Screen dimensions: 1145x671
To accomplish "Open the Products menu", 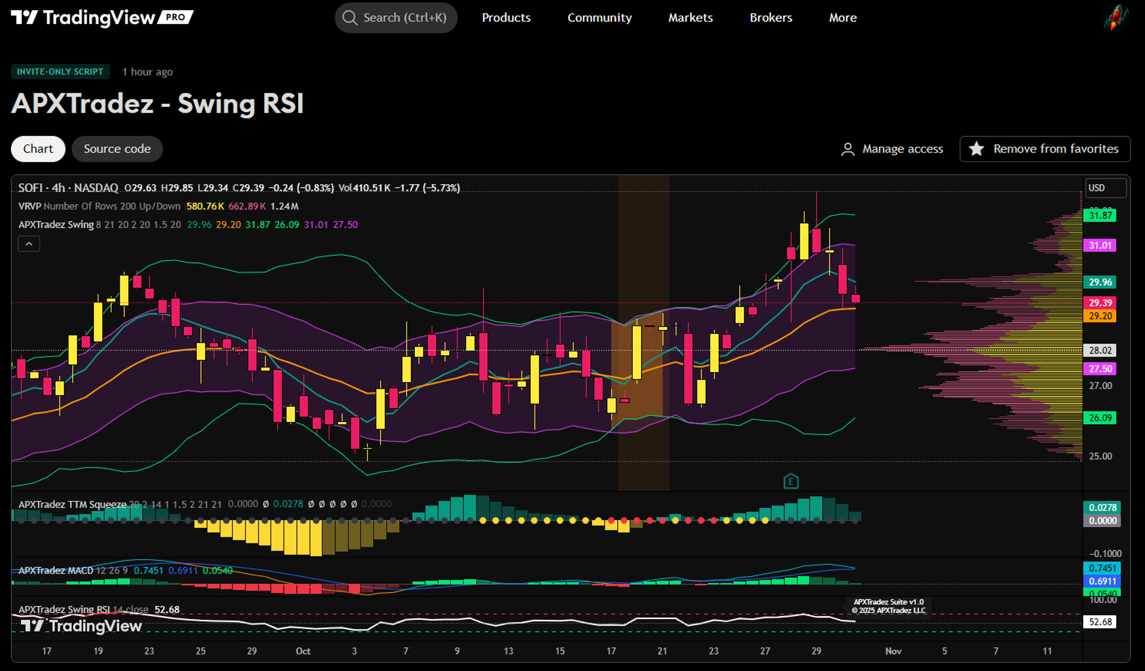I will pyautogui.click(x=506, y=18).
